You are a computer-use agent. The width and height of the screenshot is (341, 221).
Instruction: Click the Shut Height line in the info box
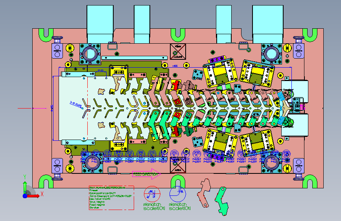[97, 202]
